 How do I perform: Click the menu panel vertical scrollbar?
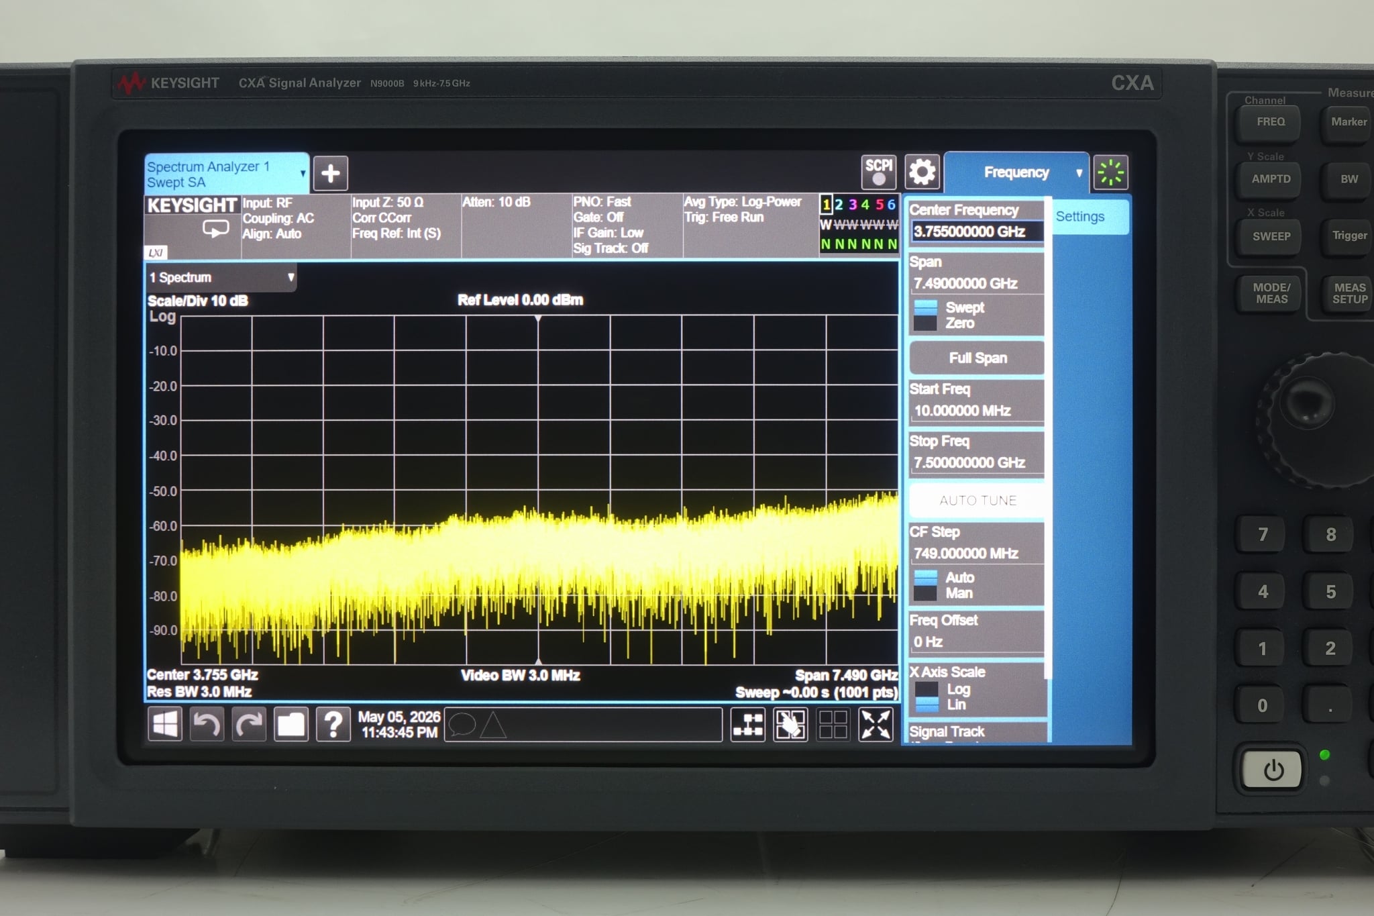click(x=1048, y=436)
